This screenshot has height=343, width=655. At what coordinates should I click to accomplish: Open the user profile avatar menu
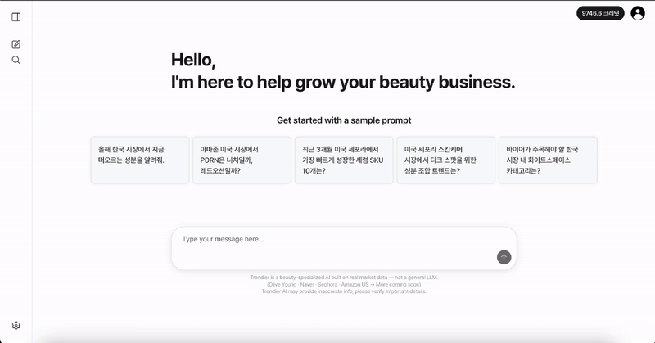[638, 13]
